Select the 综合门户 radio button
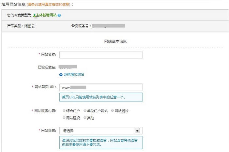The width and height of the screenshot is (229, 152). coord(64,110)
